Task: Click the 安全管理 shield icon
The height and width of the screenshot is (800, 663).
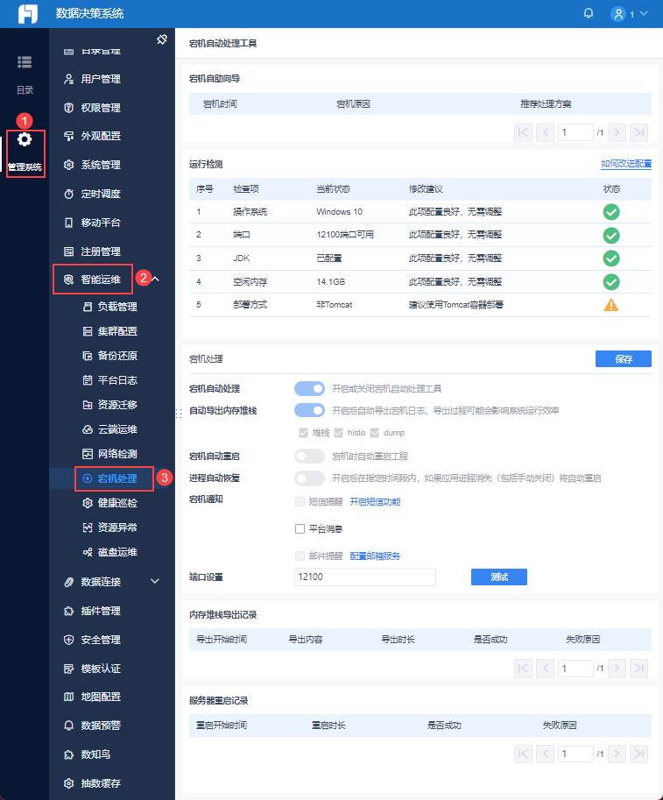Action: point(69,640)
